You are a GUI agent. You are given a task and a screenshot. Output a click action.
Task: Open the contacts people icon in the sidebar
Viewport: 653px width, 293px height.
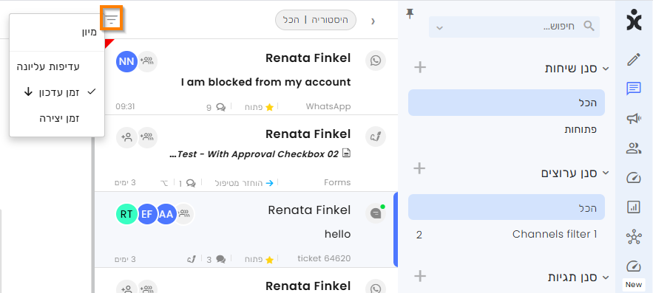coord(634,148)
